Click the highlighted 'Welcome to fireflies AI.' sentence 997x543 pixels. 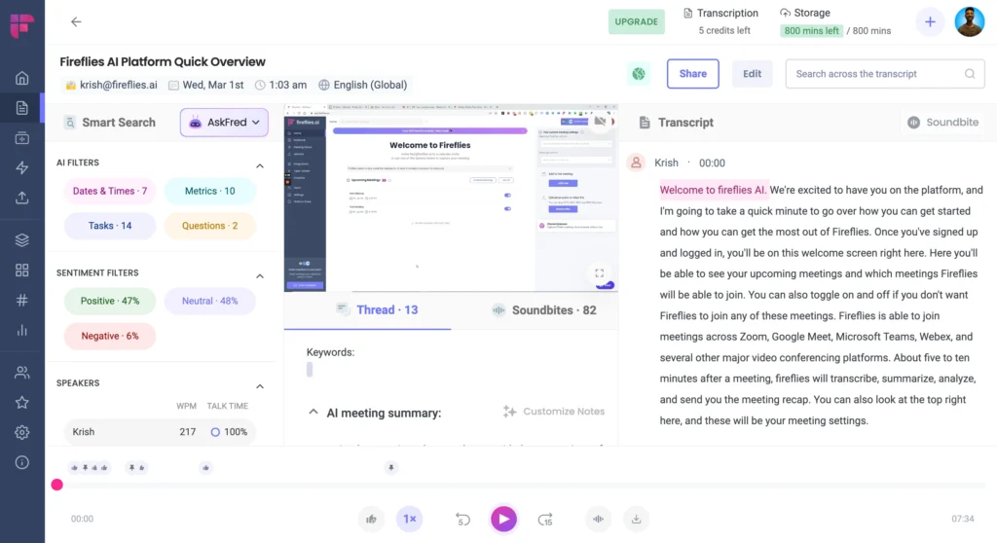click(714, 190)
